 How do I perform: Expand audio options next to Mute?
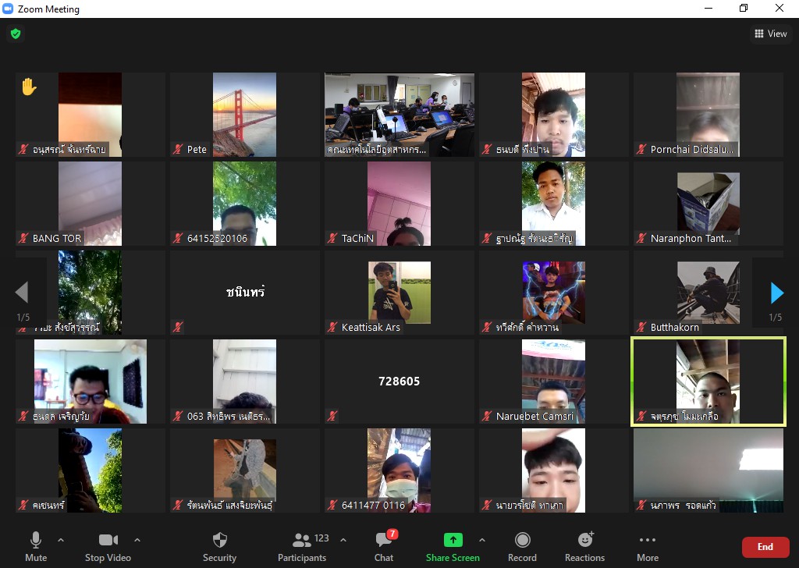(61, 539)
